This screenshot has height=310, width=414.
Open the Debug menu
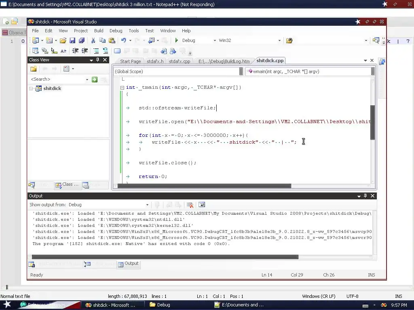pyautogui.click(x=116, y=31)
